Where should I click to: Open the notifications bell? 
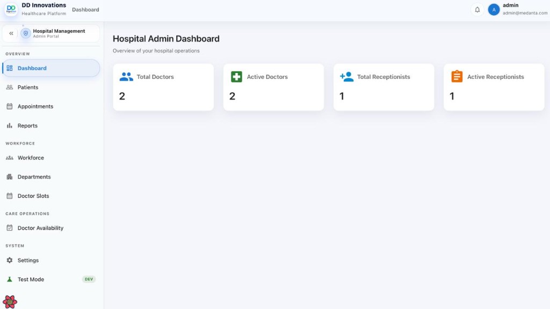click(x=477, y=10)
